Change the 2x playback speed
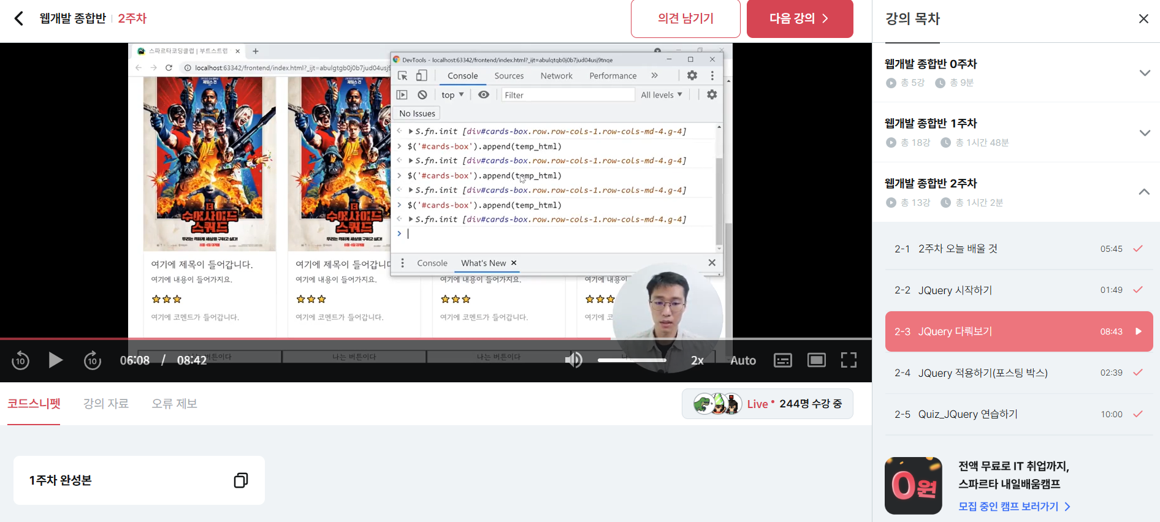This screenshot has width=1160, height=522. [697, 360]
